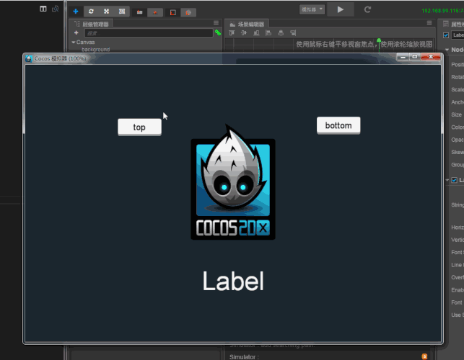
Task: Maximize the Cocos simulator window
Action: point(415,57)
